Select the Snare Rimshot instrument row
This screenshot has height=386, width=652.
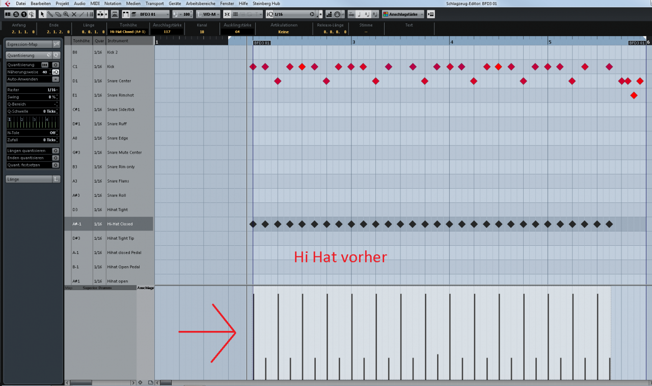coord(109,95)
